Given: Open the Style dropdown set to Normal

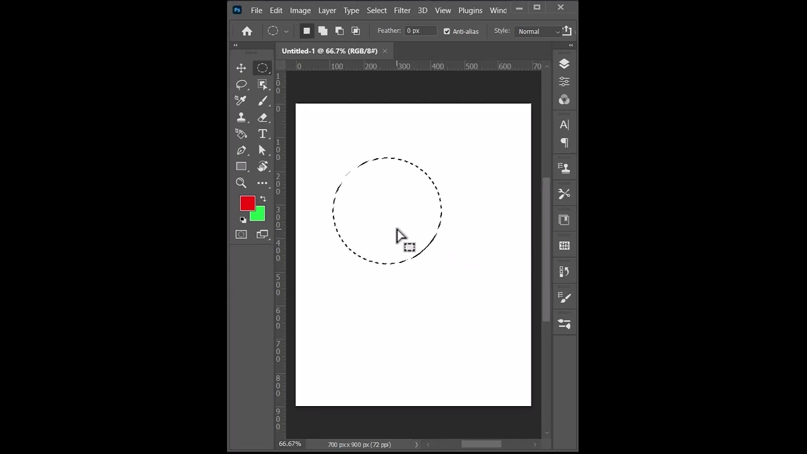Looking at the screenshot, I should tap(538, 31).
